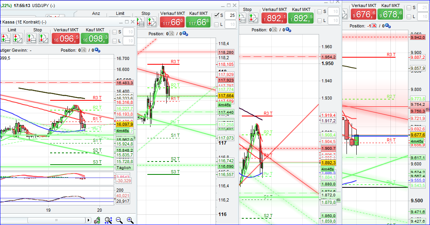Click S value field in Kassa window
Image resolution: width=430 pixels, height=225 pixels.
click(x=128, y=32)
